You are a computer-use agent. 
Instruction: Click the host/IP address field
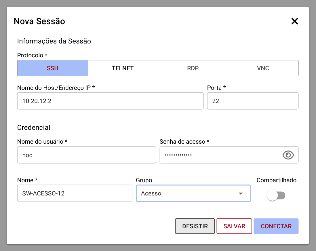(110, 101)
